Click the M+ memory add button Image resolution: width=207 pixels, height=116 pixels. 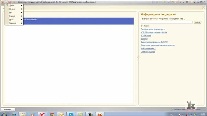click(184, 2)
